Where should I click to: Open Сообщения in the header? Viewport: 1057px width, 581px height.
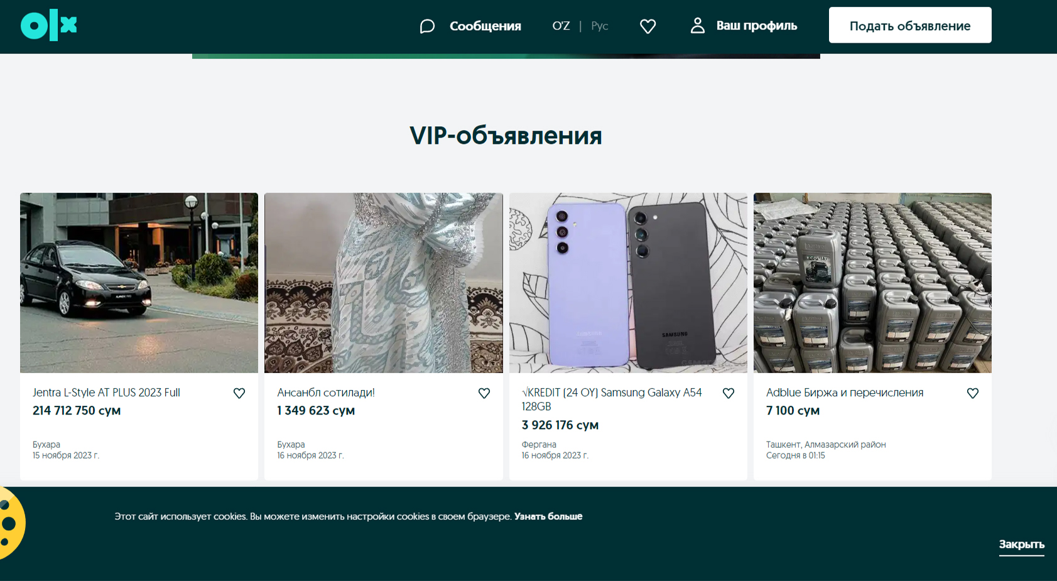[x=485, y=26]
